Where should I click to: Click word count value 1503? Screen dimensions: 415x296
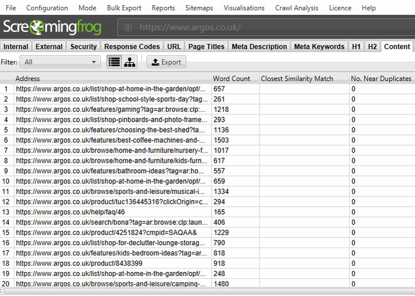click(x=221, y=141)
